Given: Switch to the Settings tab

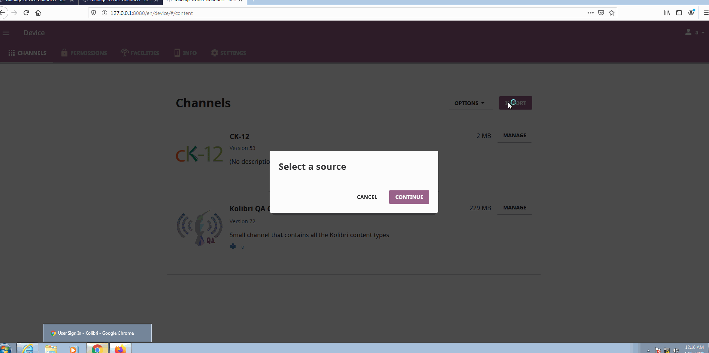Looking at the screenshot, I should point(228,53).
